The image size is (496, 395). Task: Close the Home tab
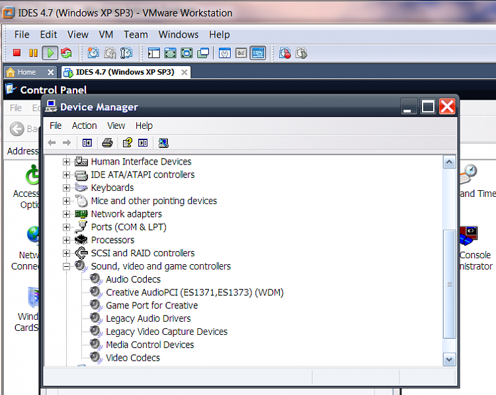click(x=50, y=73)
